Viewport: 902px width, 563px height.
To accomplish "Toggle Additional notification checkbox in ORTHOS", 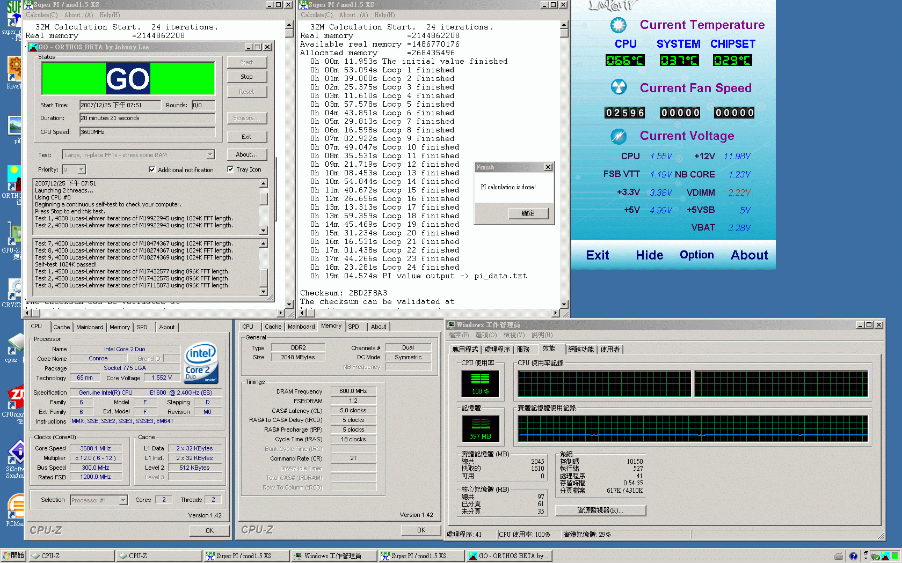I will (152, 169).
